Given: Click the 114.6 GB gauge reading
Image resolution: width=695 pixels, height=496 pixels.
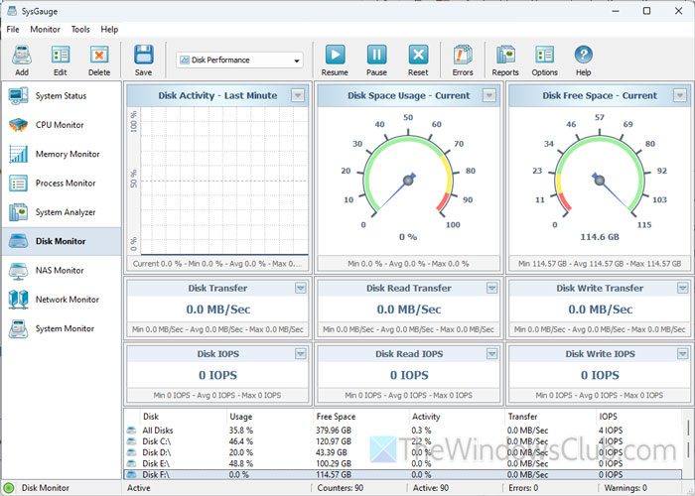Looking at the screenshot, I should 600,237.
